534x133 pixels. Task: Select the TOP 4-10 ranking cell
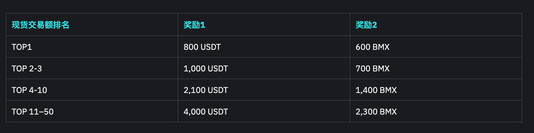29,90
